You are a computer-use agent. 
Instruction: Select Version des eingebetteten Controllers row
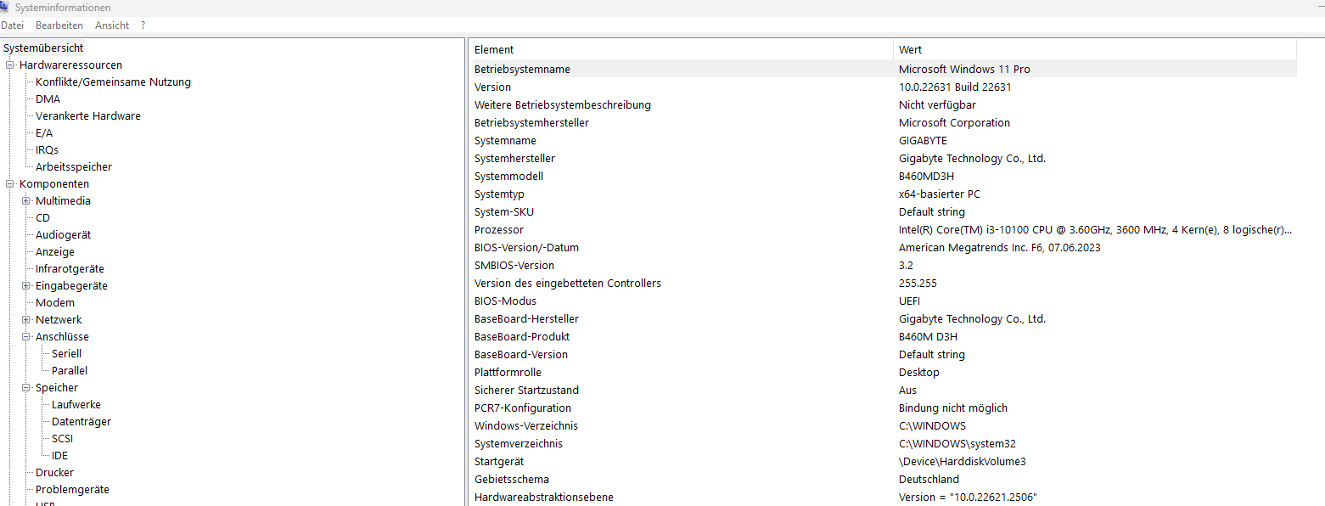(x=884, y=284)
